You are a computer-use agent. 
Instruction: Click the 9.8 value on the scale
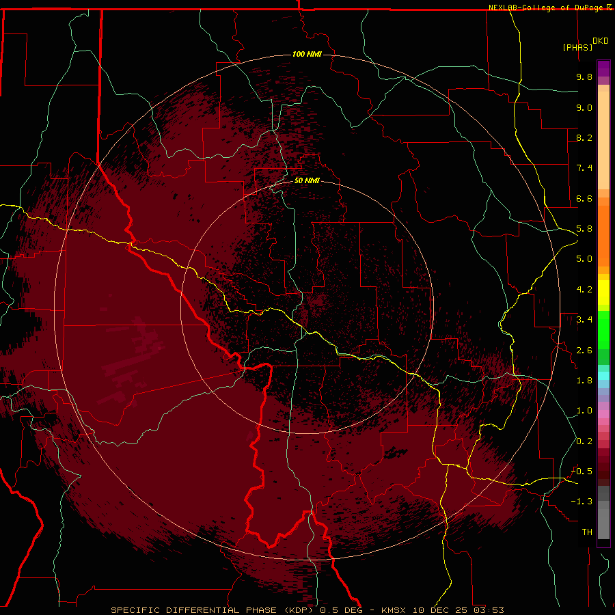coord(584,77)
